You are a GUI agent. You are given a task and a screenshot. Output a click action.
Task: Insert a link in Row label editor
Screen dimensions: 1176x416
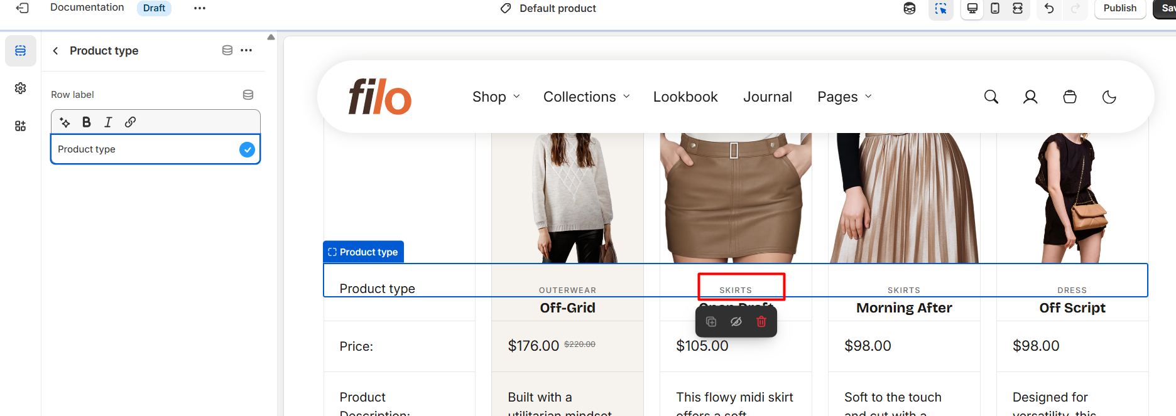point(130,122)
